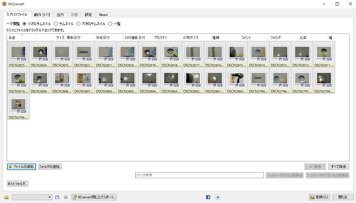Open the About tab
The height and width of the screenshot is (203, 356).
coord(103,15)
